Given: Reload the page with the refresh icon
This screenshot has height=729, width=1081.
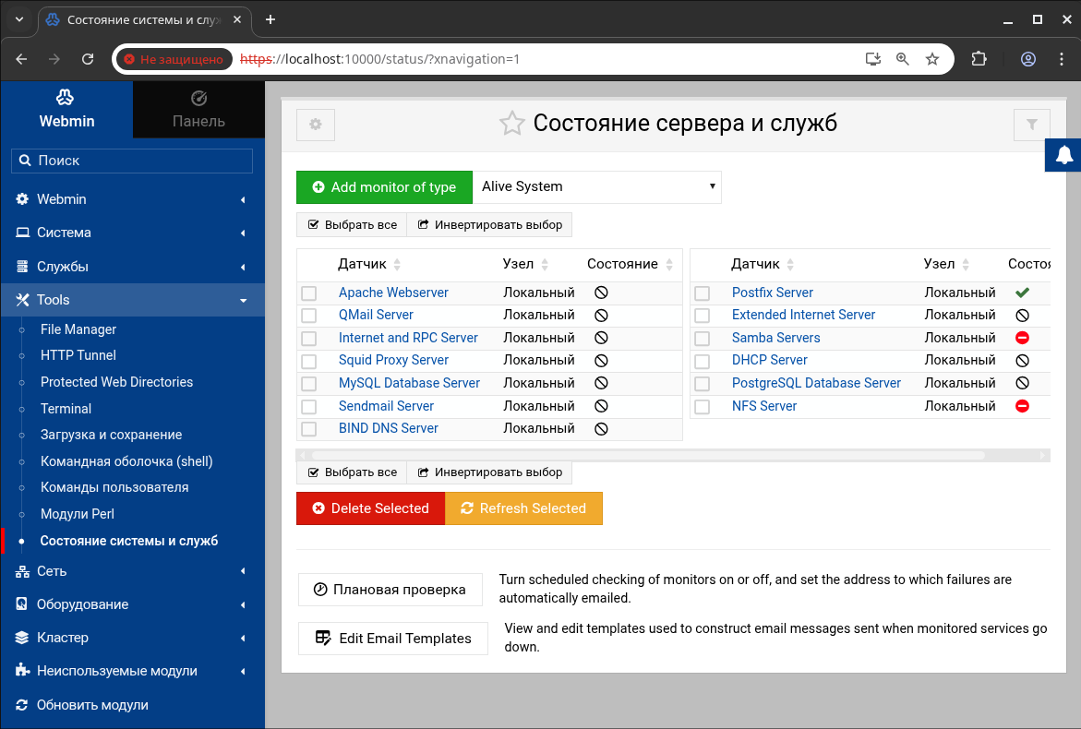Looking at the screenshot, I should (x=88, y=59).
